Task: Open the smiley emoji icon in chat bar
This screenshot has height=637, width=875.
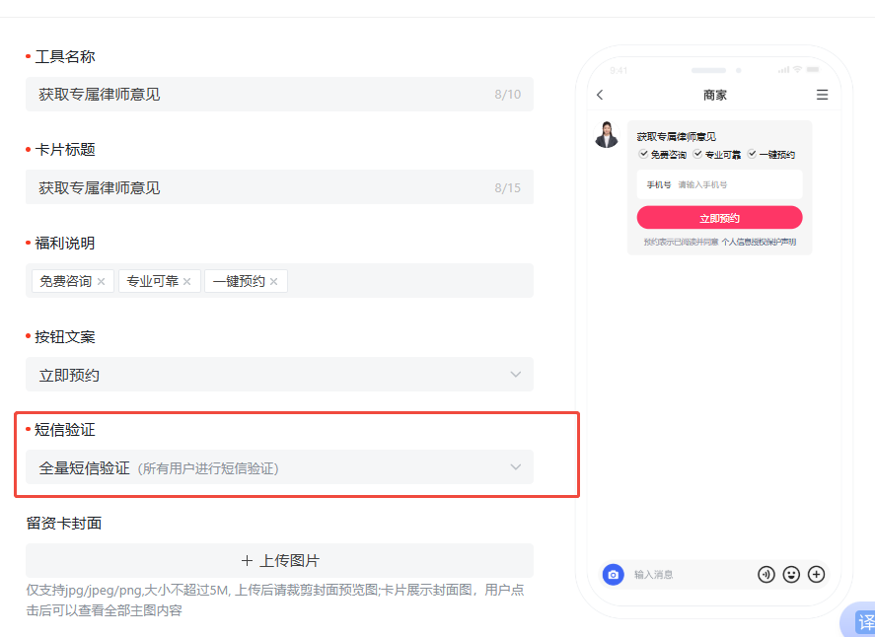Action: point(791,574)
